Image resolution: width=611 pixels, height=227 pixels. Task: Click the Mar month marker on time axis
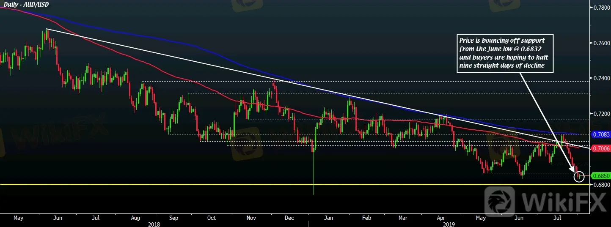coord(403,218)
